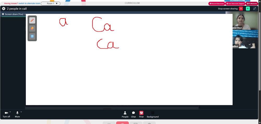Open the Chat panel
Viewport: 261px width, 124px height.
tap(133, 115)
